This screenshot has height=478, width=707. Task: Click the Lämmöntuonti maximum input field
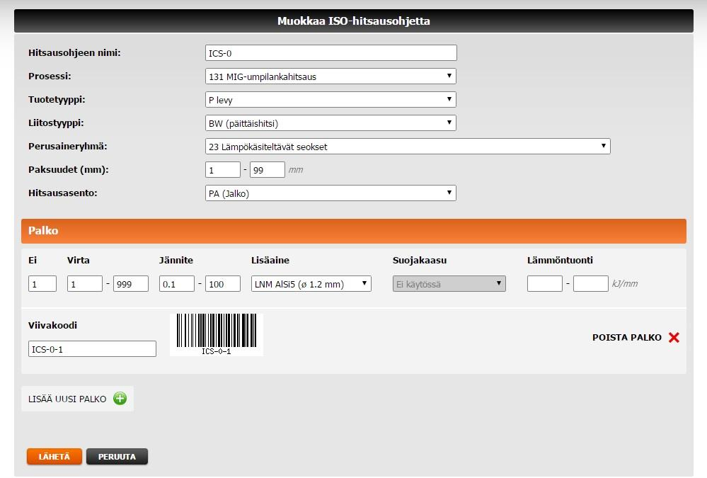coord(591,284)
